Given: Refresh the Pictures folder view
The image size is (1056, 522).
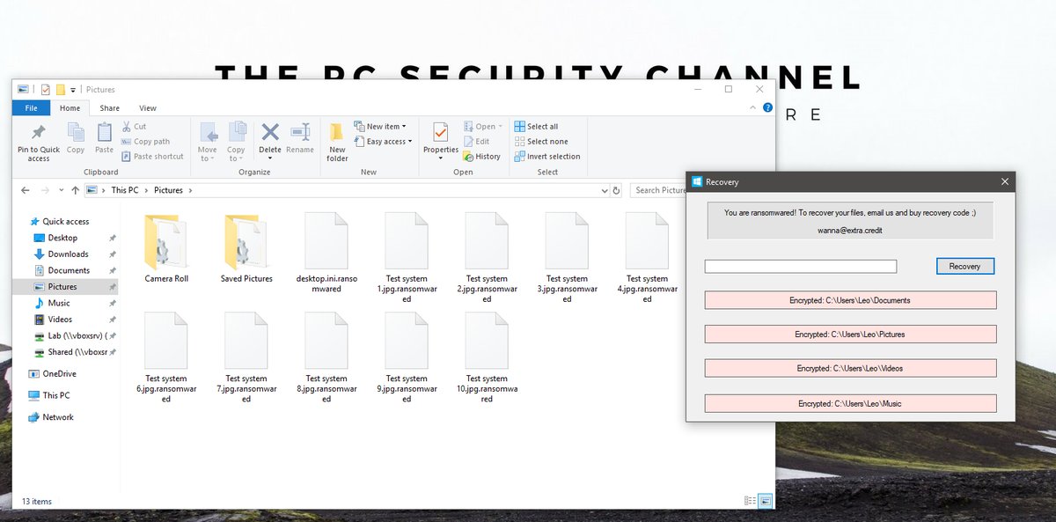Looking at the screenshot, I should point(617,190).
